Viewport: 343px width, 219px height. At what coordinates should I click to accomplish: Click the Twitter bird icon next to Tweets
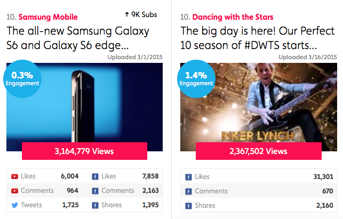point(14,205)
